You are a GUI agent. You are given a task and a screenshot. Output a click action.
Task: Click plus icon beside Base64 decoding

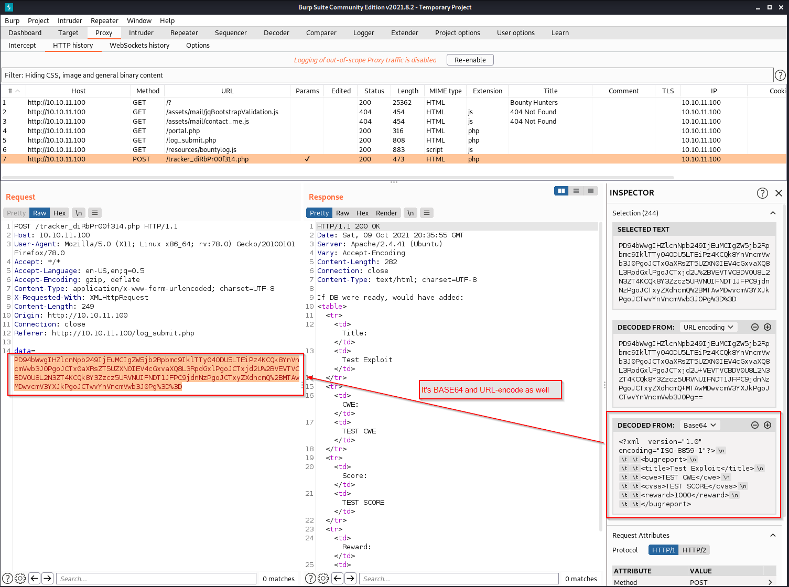coord(768,425)
